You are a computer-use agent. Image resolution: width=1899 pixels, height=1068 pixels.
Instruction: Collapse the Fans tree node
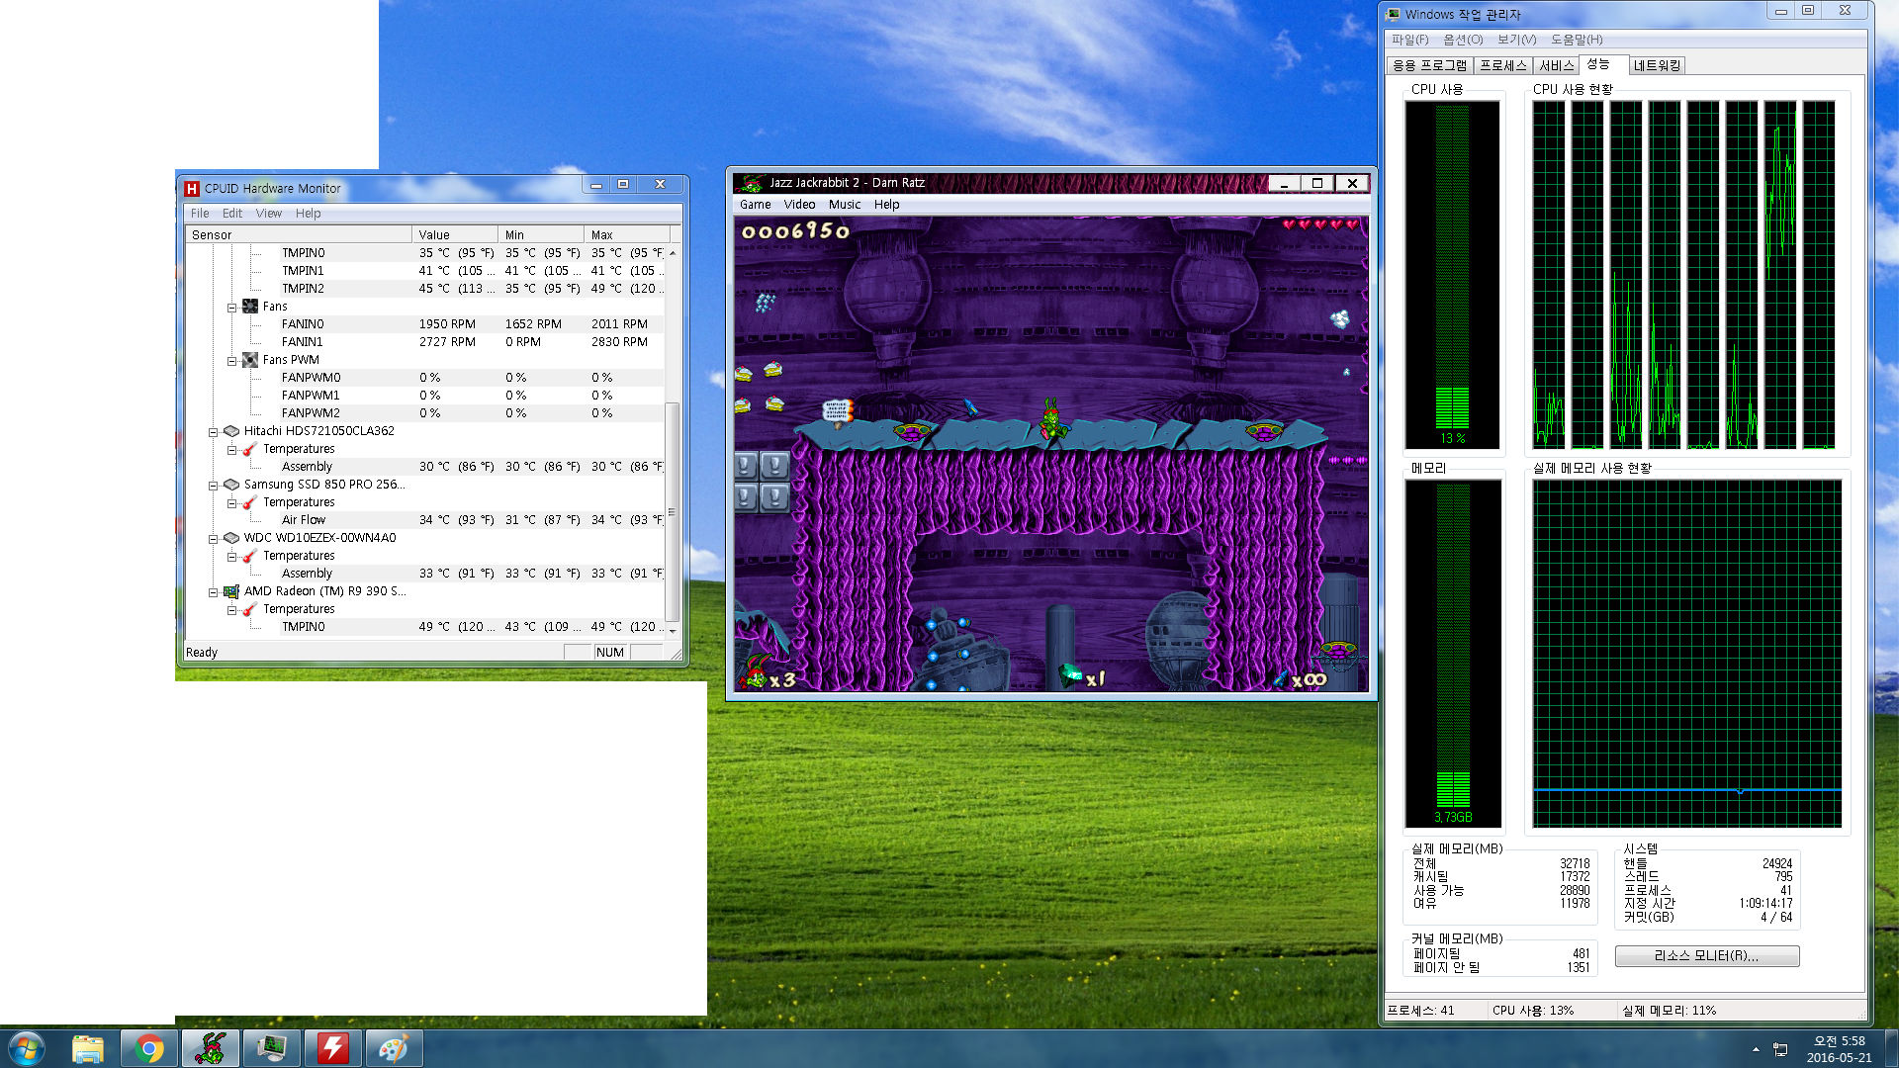[231, 308]
